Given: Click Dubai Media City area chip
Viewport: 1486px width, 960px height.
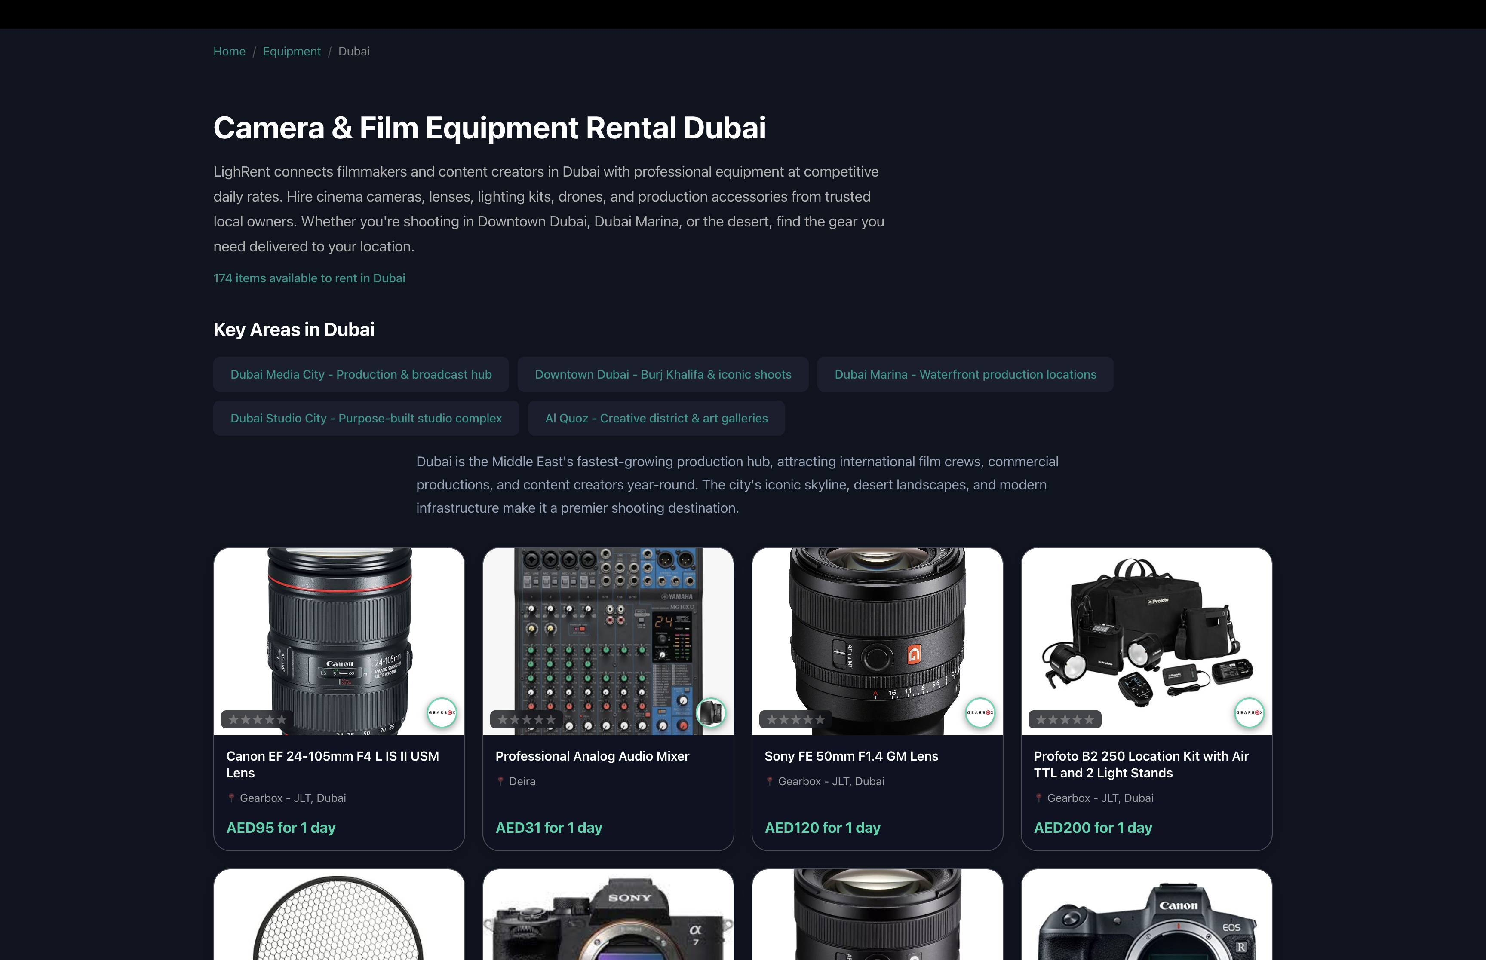Looking at the screenshot, I should [361, 374].
